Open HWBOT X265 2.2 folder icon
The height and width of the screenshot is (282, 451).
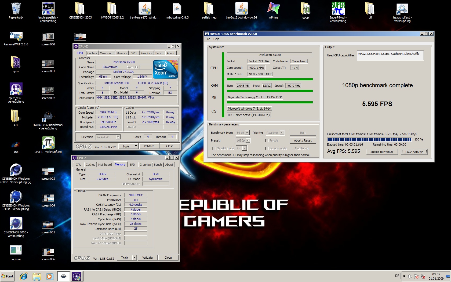point(112,9)
